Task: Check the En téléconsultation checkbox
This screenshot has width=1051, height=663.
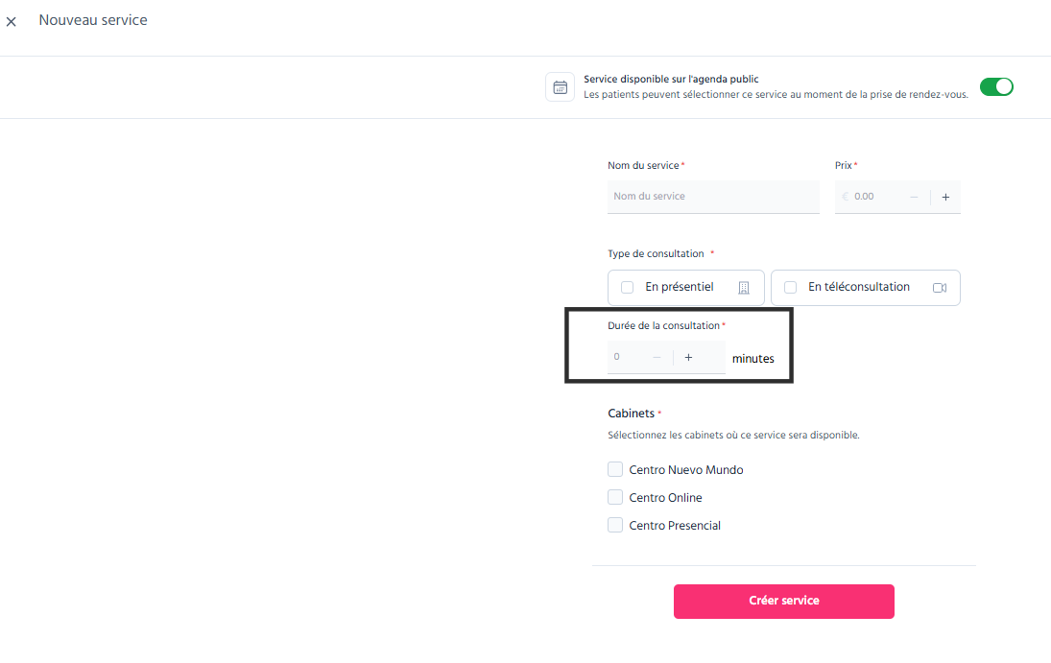Action: click(x=790, y=288)
